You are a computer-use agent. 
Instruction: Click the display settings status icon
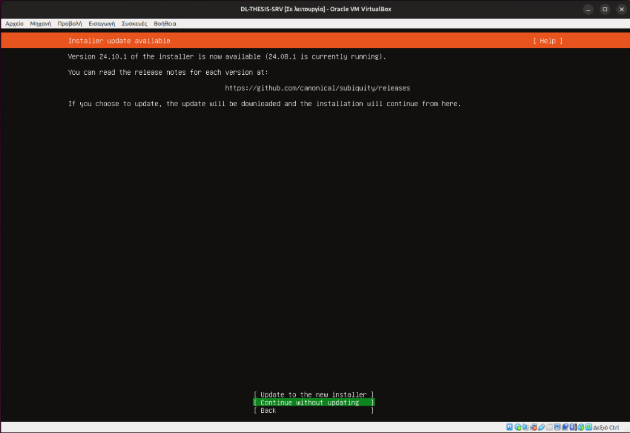pyautogui.click(x=557, y=427)
